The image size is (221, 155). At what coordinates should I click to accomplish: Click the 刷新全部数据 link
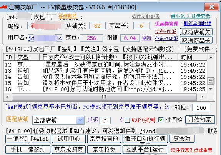[197, 23]
